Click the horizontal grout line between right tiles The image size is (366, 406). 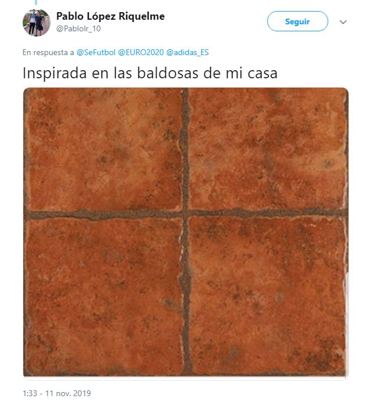pos(268,213)
